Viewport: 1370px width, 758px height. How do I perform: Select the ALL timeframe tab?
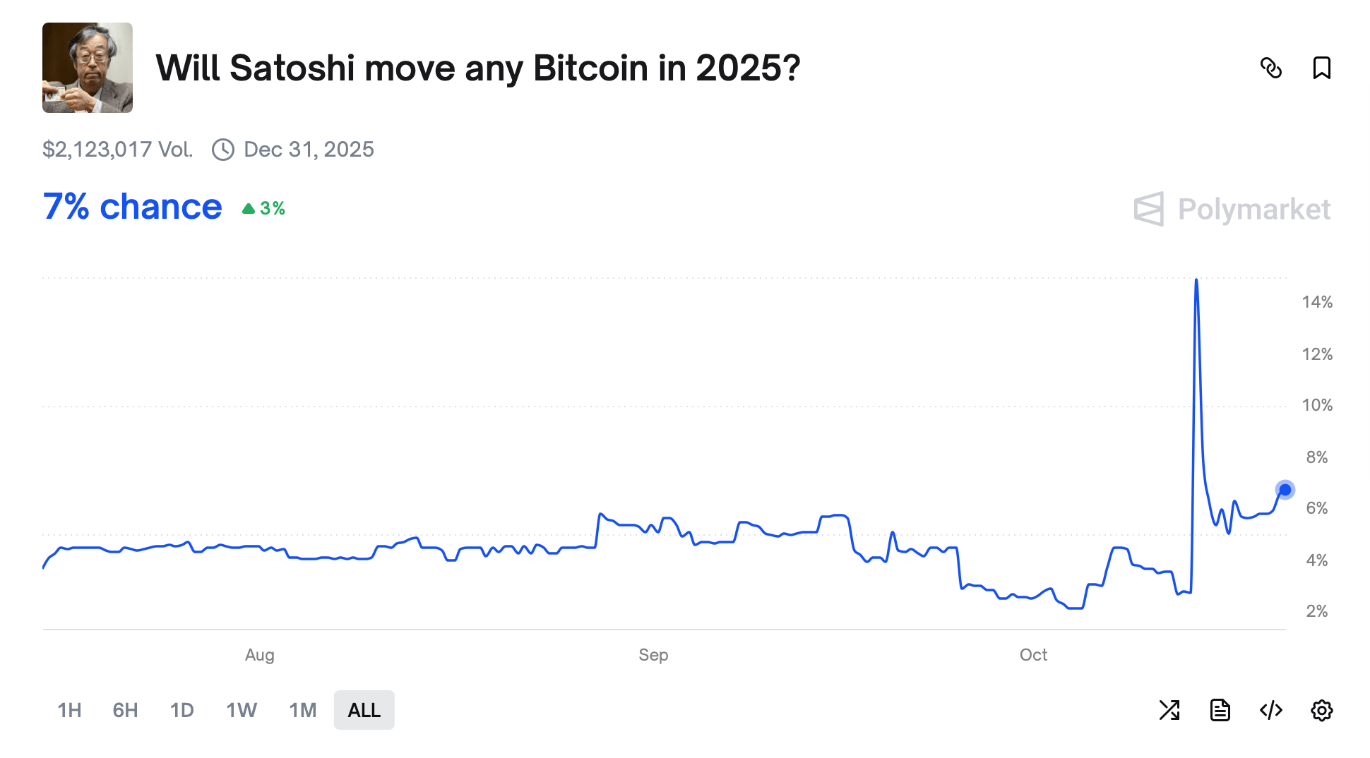364,710
